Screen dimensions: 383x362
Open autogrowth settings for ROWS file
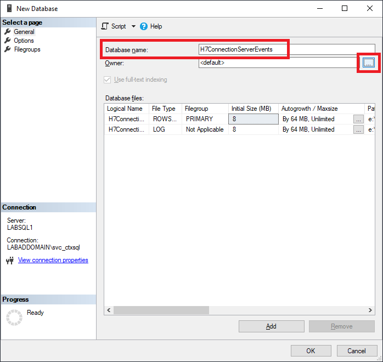tap(358, 119)
